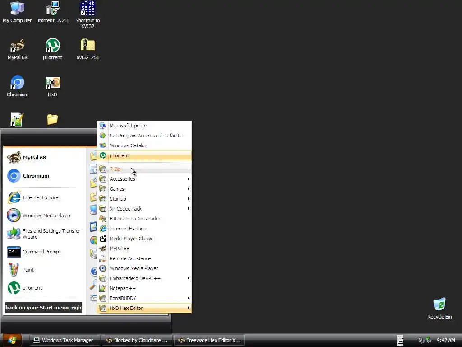
Task: Open Set Program Access and Defaults
Action: point(144,136)
